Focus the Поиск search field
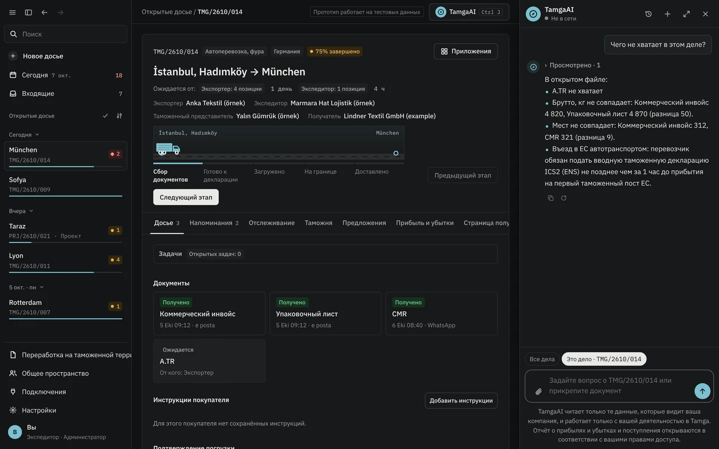 click(x=65, y=34)
